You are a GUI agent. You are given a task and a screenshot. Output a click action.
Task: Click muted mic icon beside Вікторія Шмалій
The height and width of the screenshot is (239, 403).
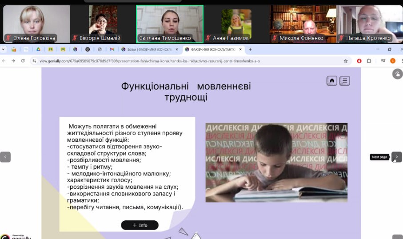[x=75, y=38]
